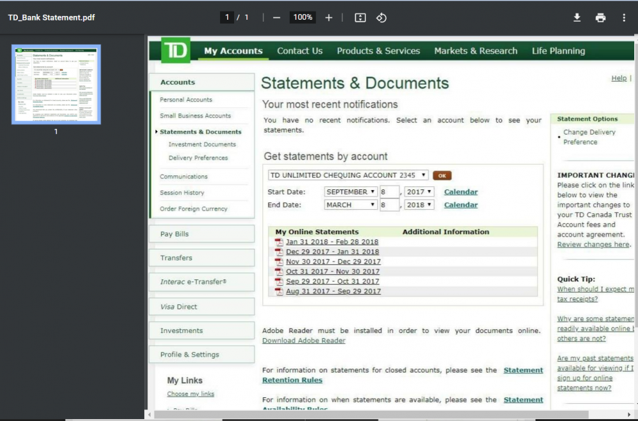Print the document using the printer icon

click(x=600, y=17)
